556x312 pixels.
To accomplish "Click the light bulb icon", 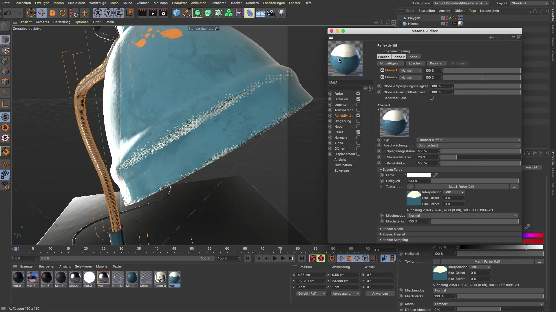I will [281, 13].
